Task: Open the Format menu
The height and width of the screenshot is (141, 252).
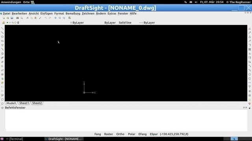Action: 59,14
